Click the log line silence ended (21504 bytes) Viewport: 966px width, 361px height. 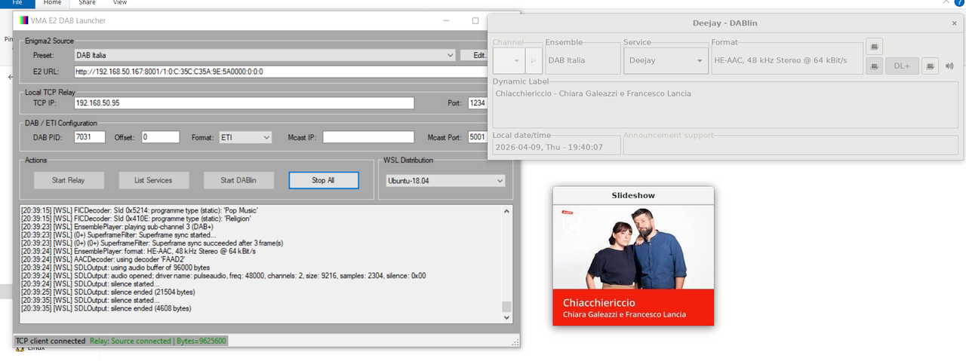pyautogui.click(x=109, y=292)
